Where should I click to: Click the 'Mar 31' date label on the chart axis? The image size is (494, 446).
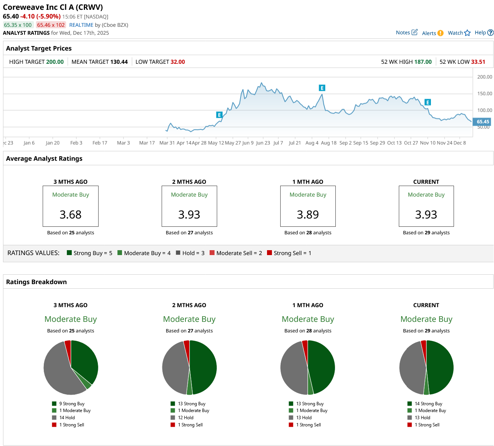[167, 143]
